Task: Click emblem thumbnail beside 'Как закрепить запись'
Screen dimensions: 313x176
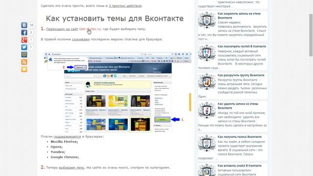Action: (207, 20)
